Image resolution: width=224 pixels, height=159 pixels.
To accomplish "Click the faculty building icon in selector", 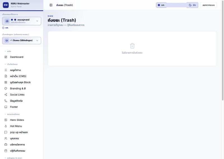I will (x=7, y=21).
